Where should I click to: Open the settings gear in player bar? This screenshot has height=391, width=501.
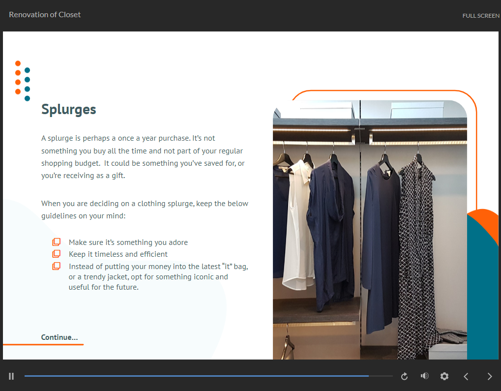(444, 376)
